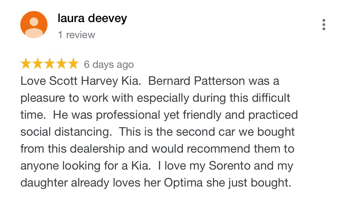Image resolution: width=351 pixels, height=208 pixels.
Task: Click the name "Bernard Patterson" in review
Action: [x=196, y=81]
